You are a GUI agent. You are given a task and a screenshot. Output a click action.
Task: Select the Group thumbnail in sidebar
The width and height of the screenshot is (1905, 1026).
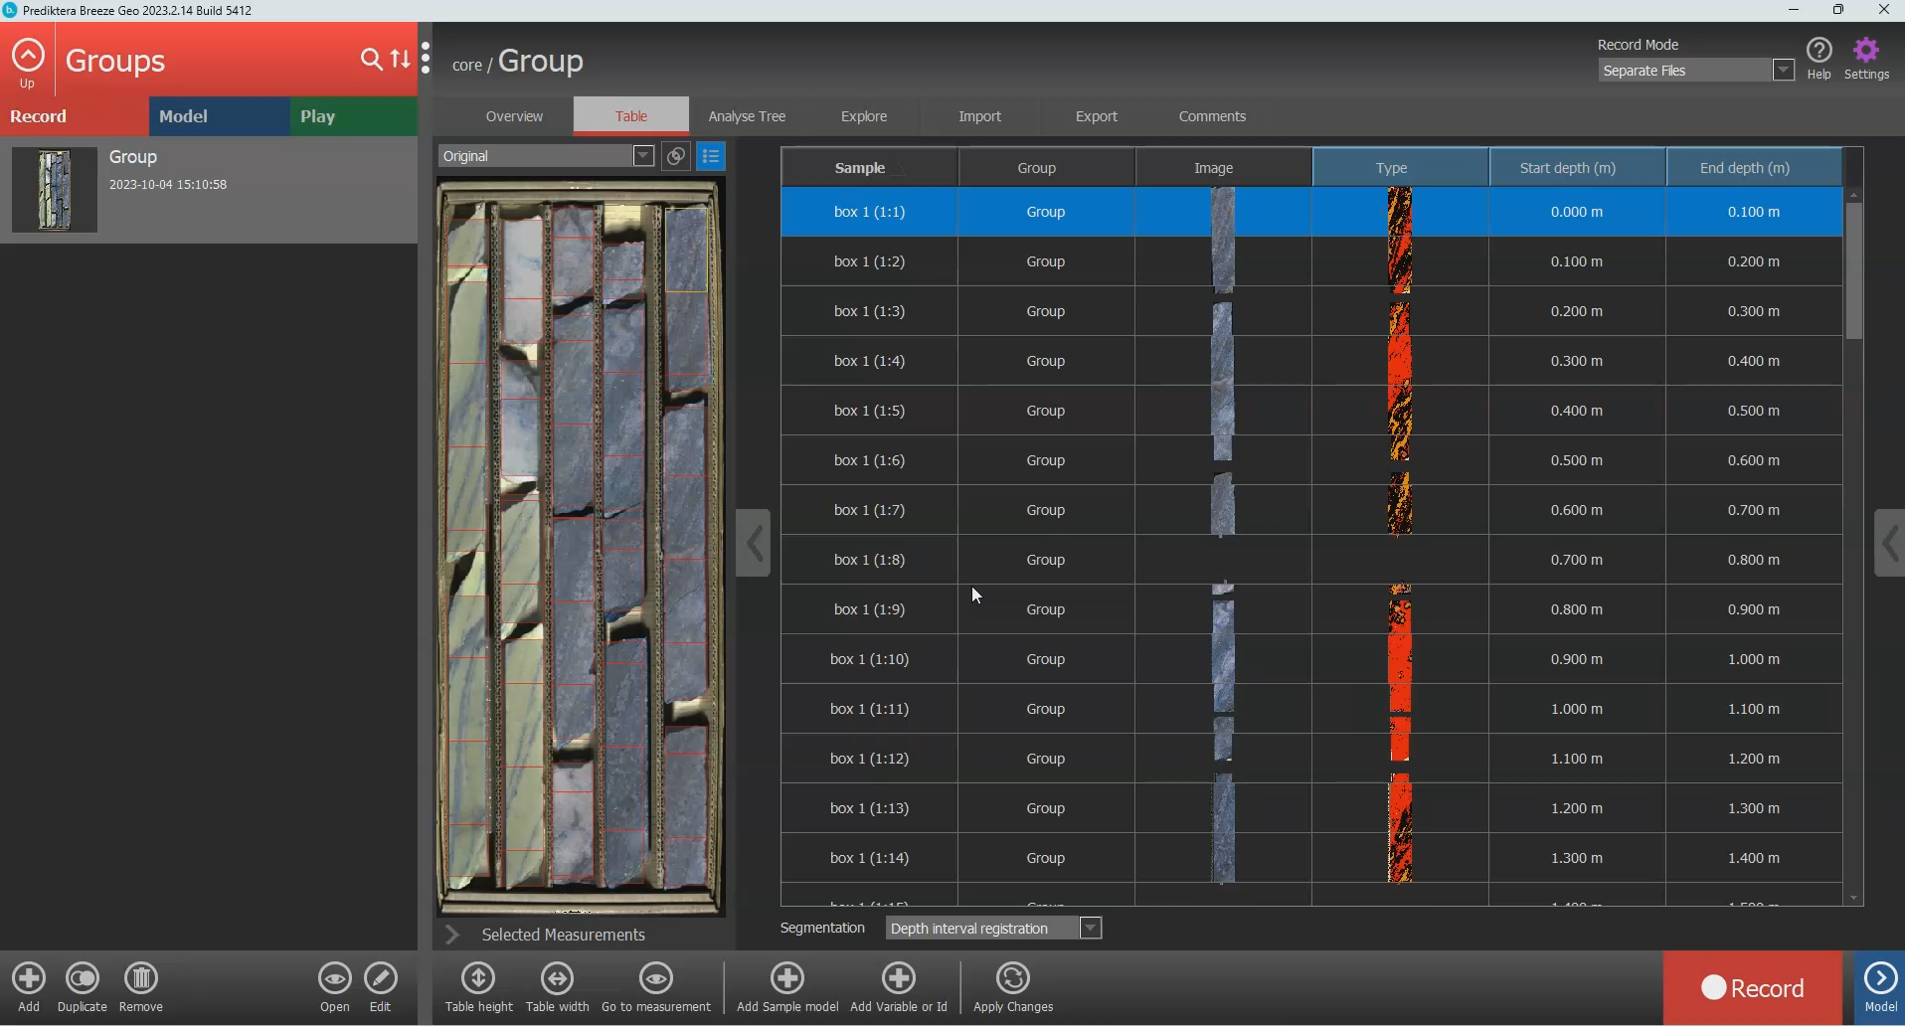tap(55, 190)
